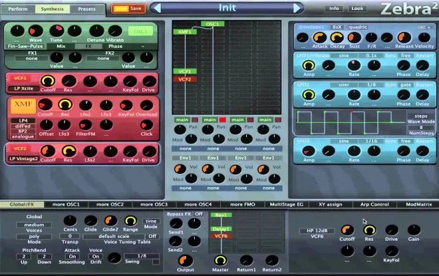Toggle LFO3 Sync option

pos(390,141)
